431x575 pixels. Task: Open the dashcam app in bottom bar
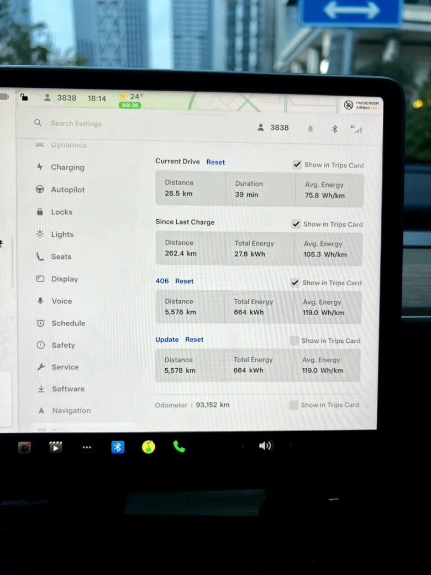coord(24,447)
